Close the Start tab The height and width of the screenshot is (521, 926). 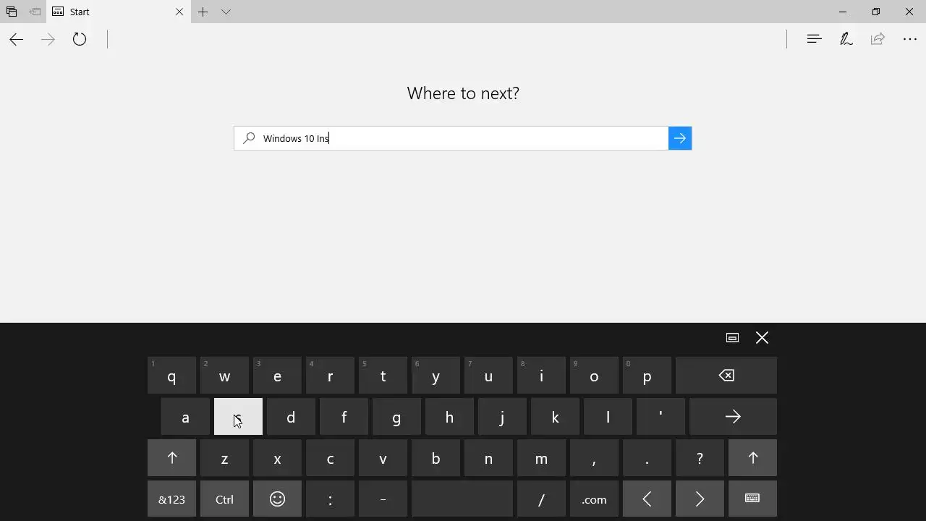point(179,12)
